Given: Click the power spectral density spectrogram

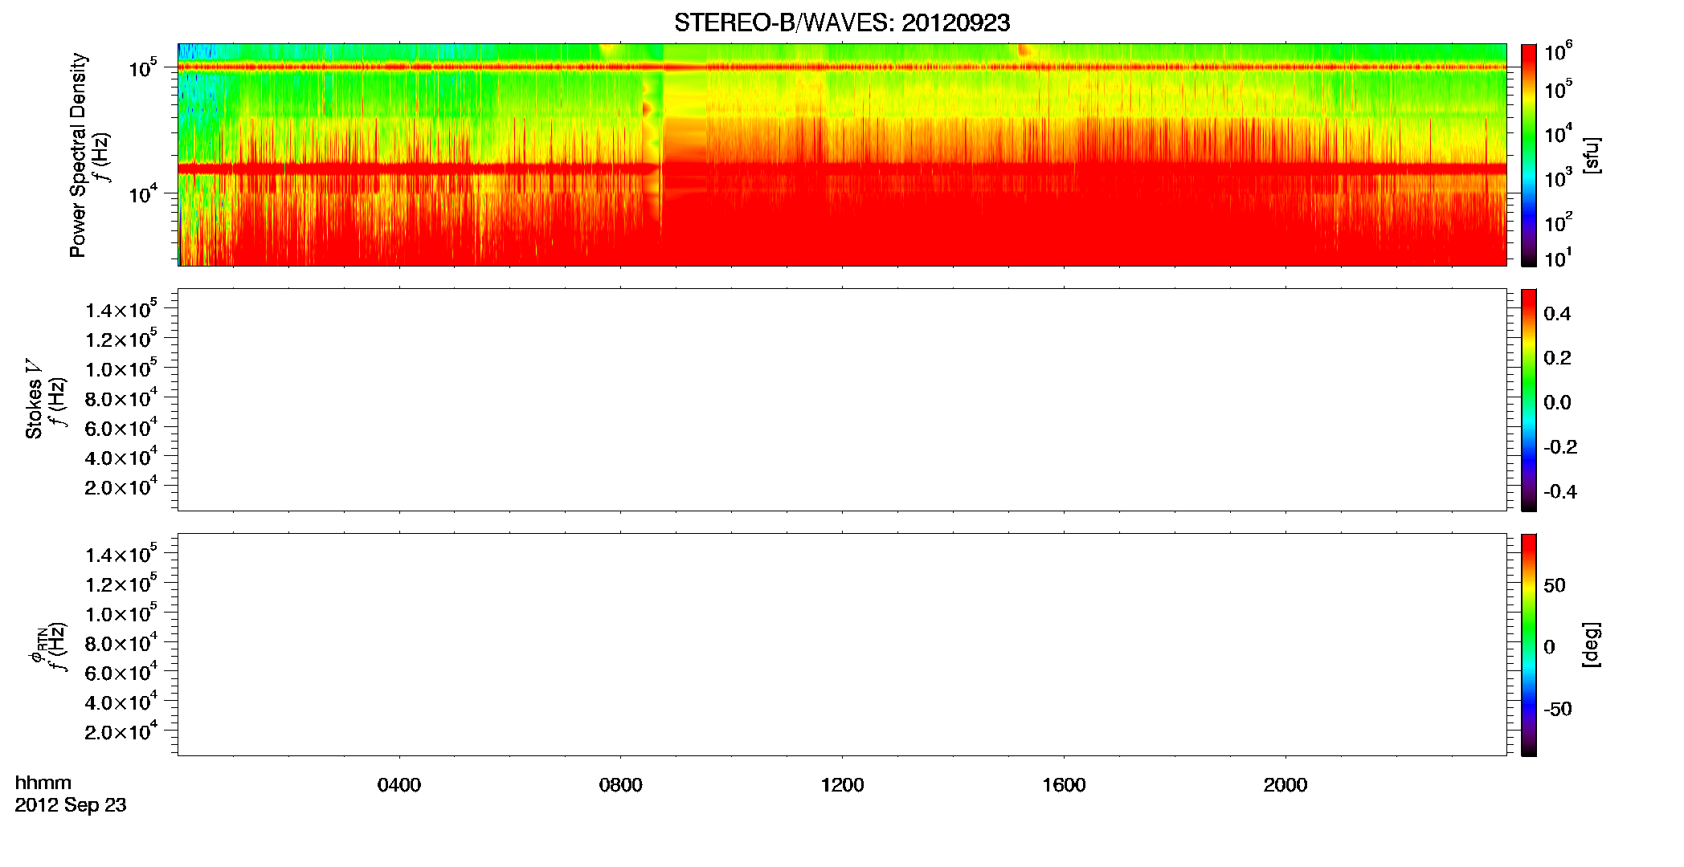Looking at the screenshot, I should click(x=842, y=155).
